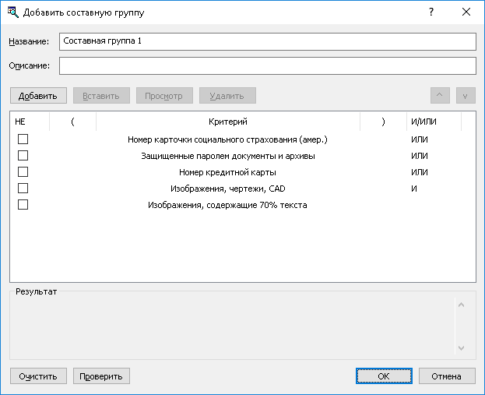
Task: Click the Название field with Составная группа 1
Action: coord(267,41)
